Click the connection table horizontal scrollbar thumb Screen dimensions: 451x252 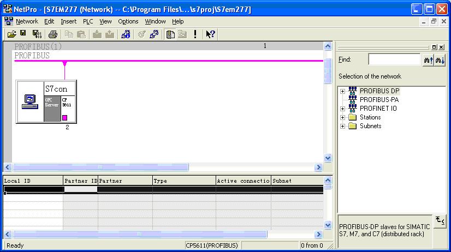[x=139, y=234]
